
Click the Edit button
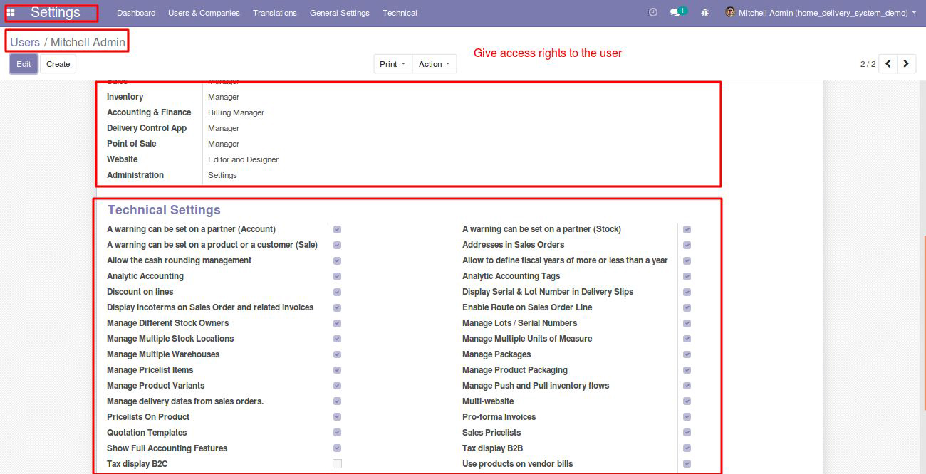[24, 64]
